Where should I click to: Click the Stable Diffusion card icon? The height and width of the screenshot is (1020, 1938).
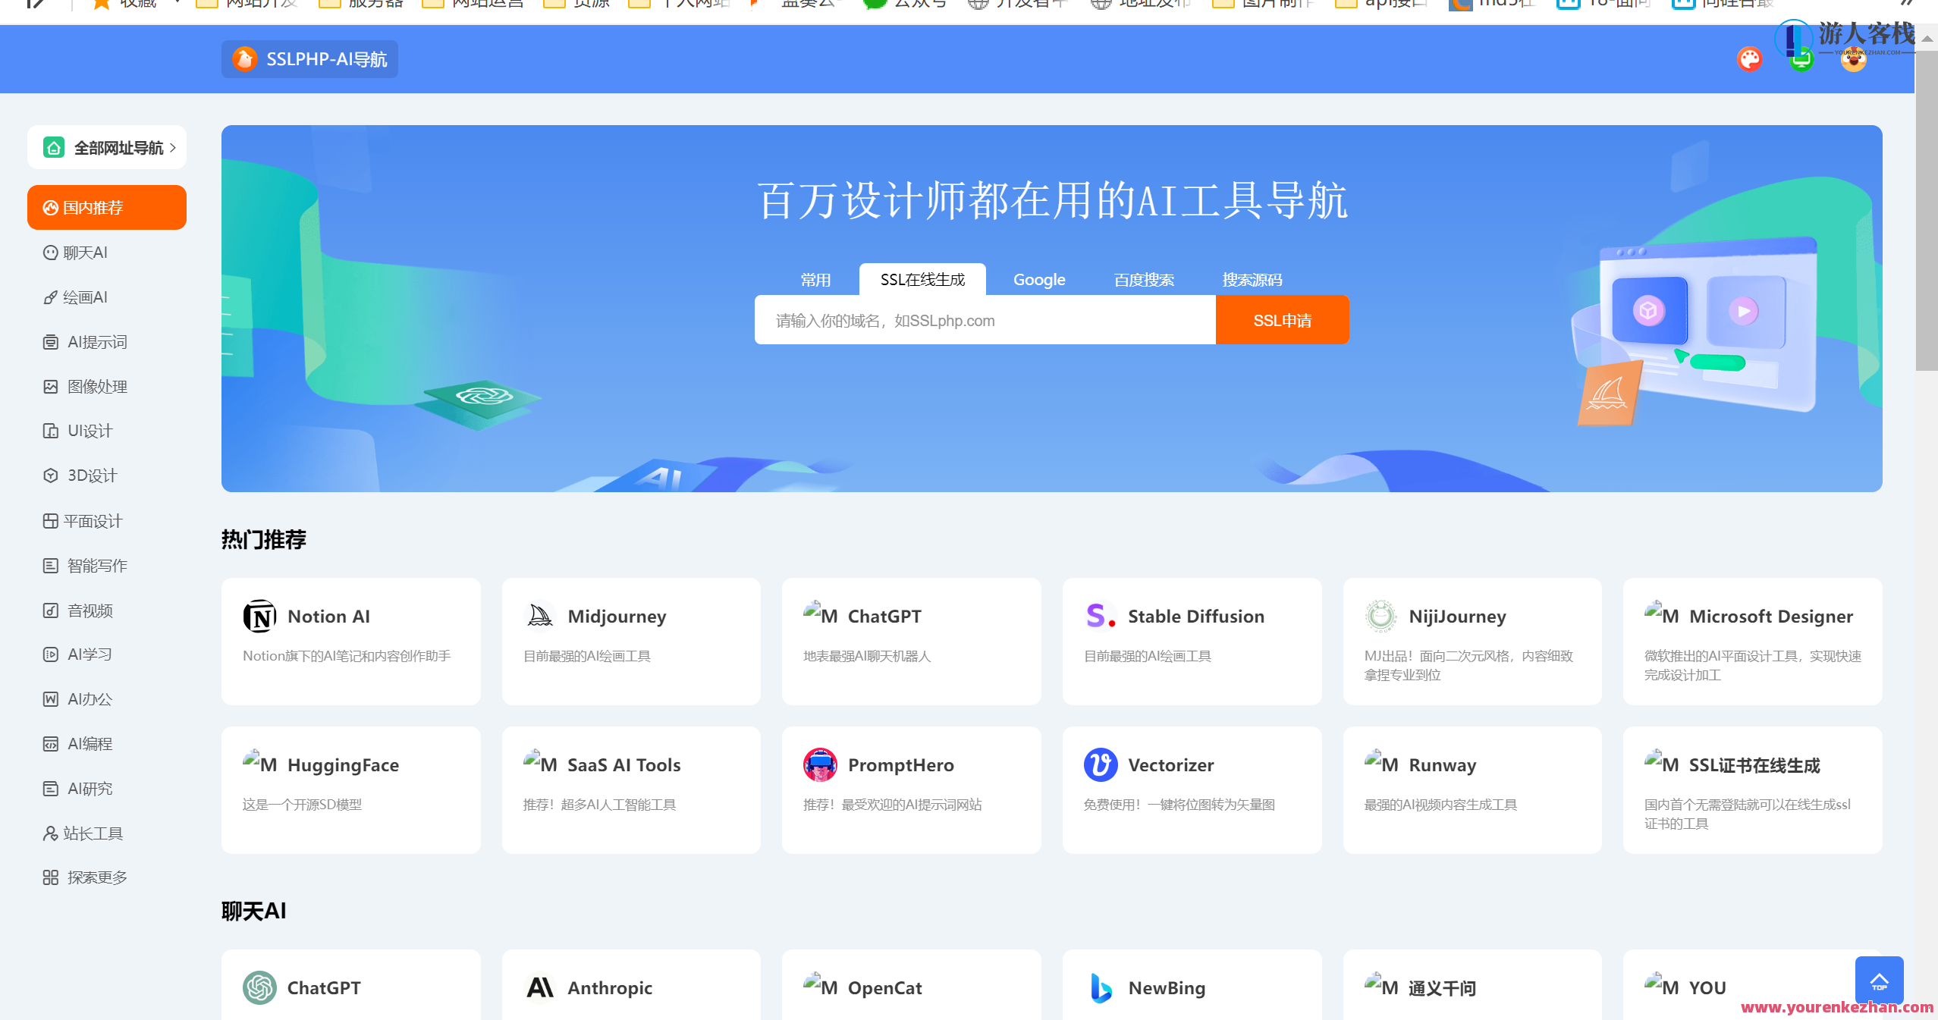(x=1098, y=616)
